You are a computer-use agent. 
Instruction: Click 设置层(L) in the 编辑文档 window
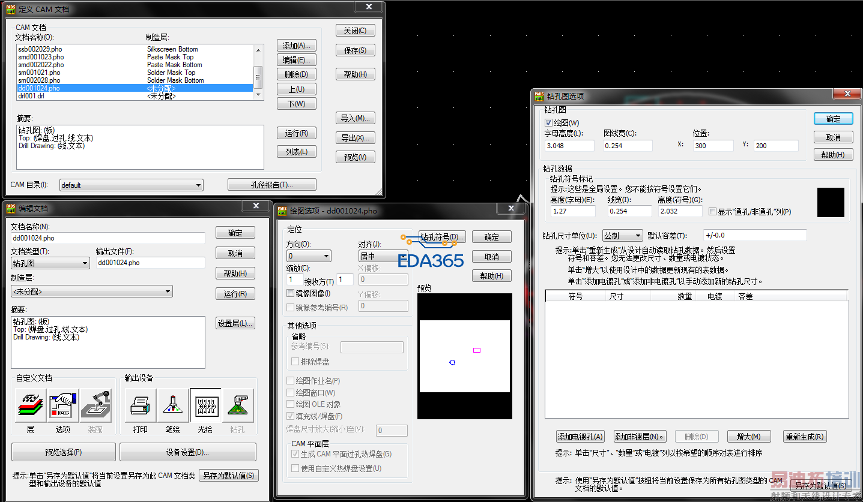(235, 323)
